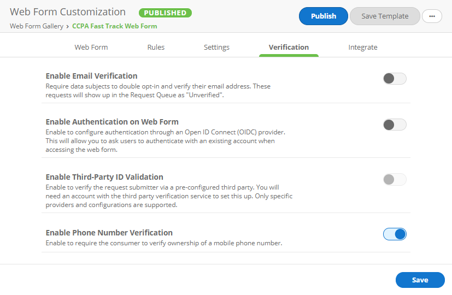Open the more options ellipsis menu
Viewport: 452px width, 295px height.
432,16
